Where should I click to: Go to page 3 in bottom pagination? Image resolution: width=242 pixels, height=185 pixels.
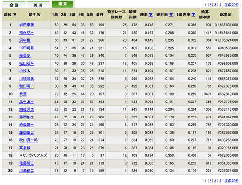pyautogui.click(x=215, y=181)
